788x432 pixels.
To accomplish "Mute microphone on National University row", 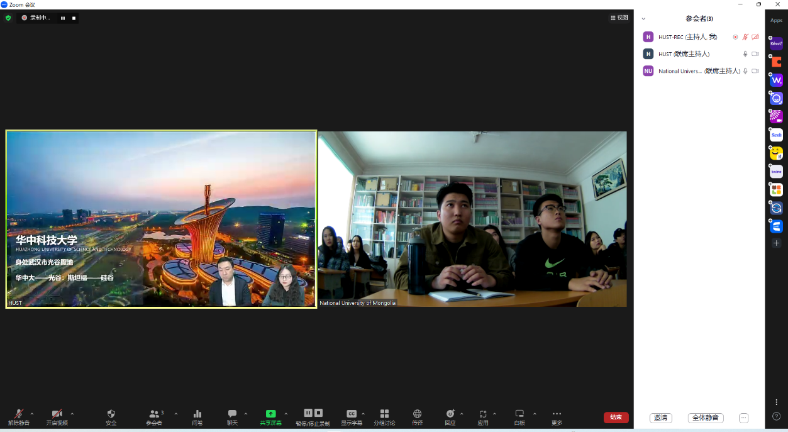I will (745, 71).
